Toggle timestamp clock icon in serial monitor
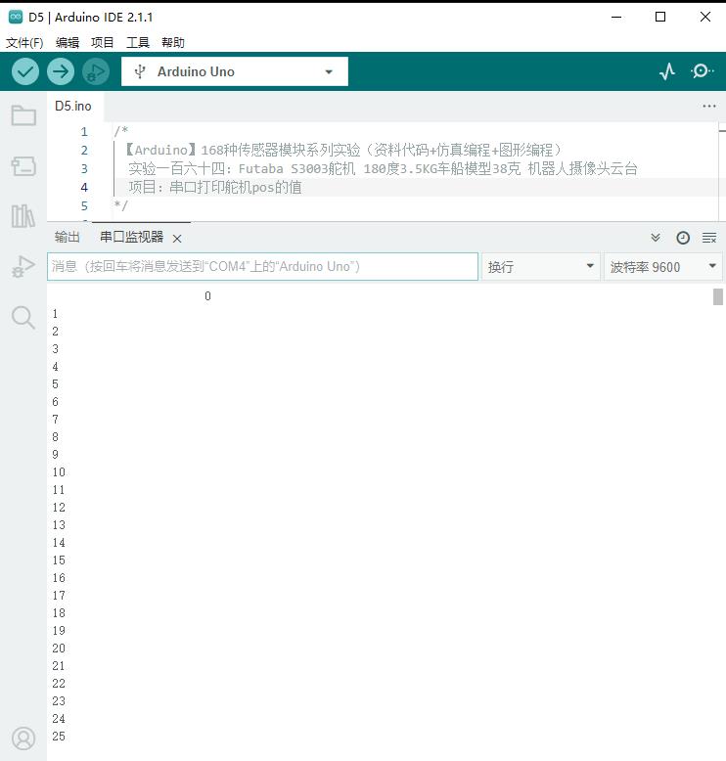 683,238
